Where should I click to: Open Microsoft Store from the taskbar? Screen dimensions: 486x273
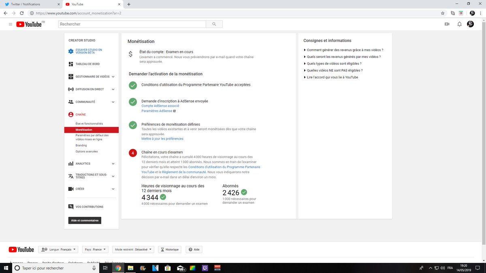click(x=167, y=268)
